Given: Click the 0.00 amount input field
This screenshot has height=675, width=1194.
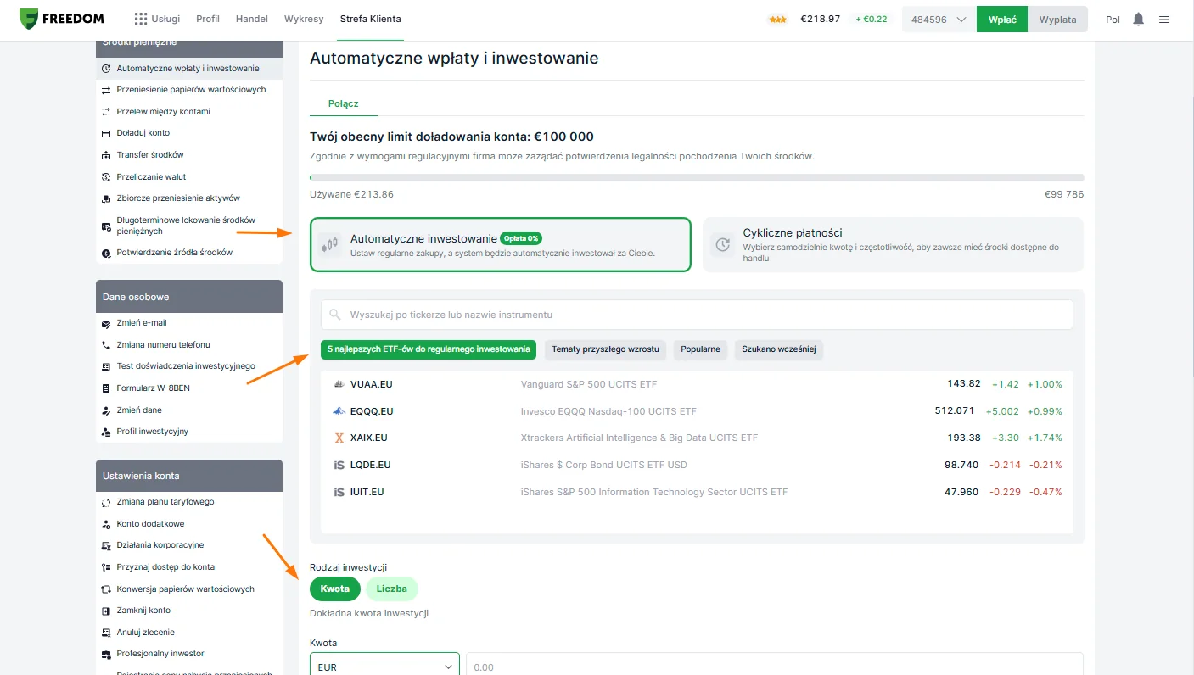Looking at the screenshot, I should pyautogui.click(x=775, y=665).
